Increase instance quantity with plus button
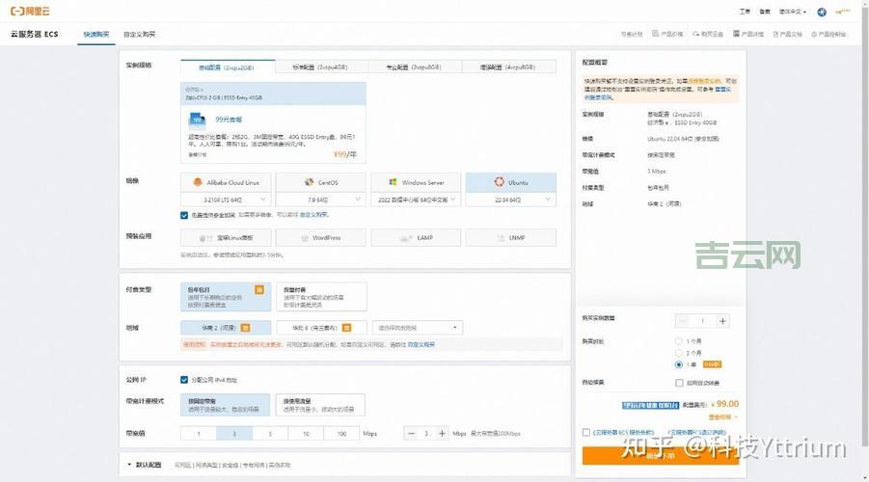The width and height of the screenshot is (869, 482). (722, 321)
